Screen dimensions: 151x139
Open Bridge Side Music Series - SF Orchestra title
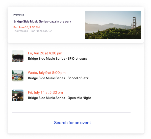(x=58, y=59)
